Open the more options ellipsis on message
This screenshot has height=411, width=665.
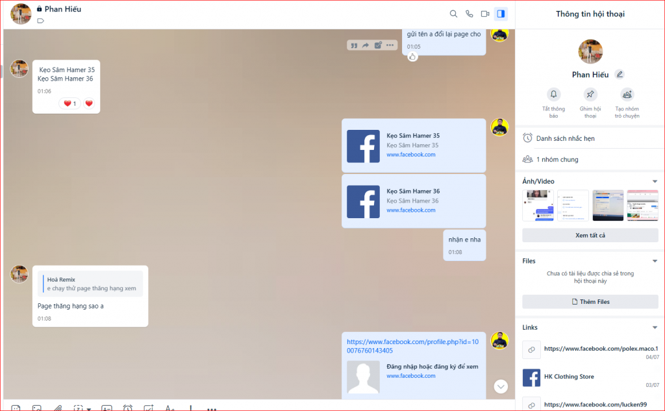390,45
